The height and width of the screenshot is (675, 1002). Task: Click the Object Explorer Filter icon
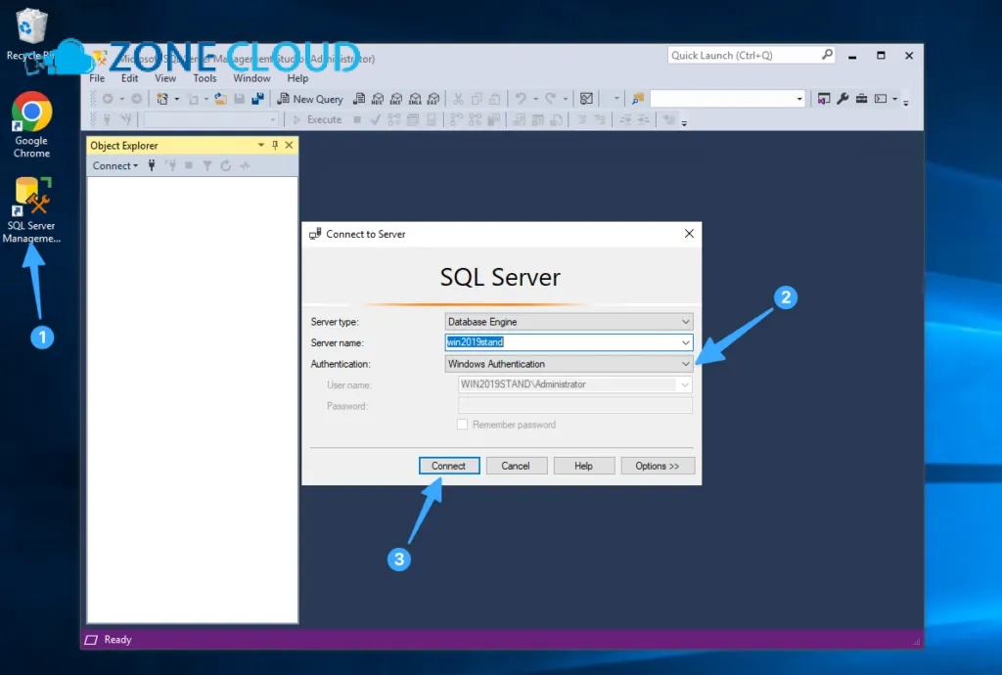point(207,165)
